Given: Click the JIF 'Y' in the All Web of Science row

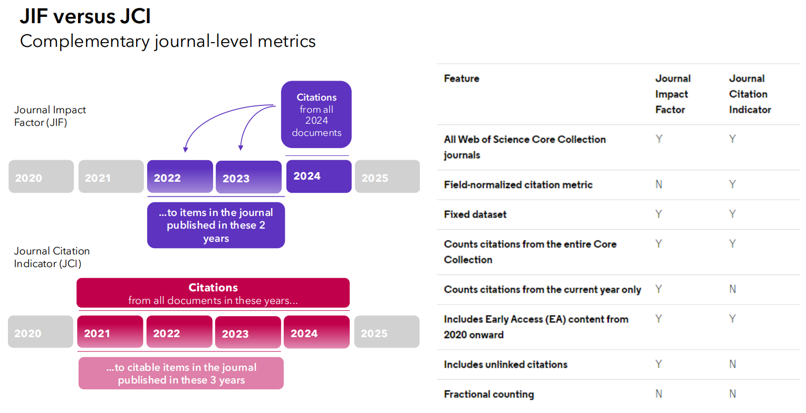Looking at the screenshot, I should tap(659, 139).
